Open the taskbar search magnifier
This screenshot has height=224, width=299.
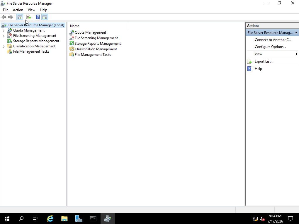click(21, 219)
